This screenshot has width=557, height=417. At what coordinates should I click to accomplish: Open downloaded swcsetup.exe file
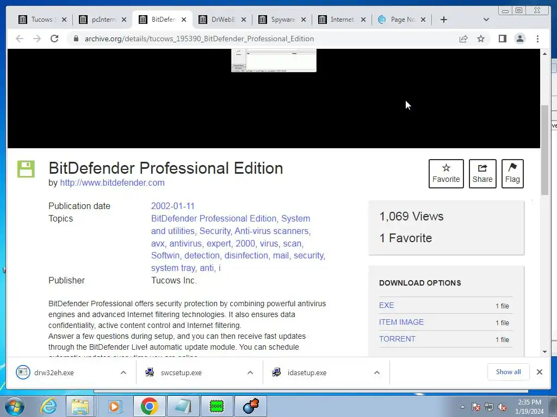coord(181,372)
